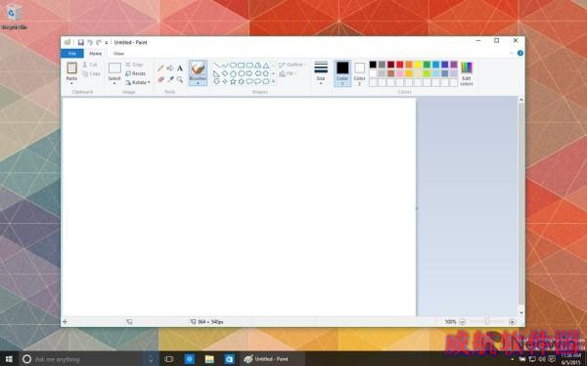This screenshot has width=587, height=366.
Task: Choose the Triangle shape in top row
Action: [x=266, y=66]
